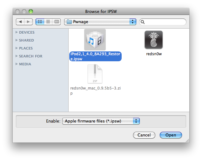The height and width of the screenshot is (160, 202).
Task: Click the green zoom window button
Action: click(31, 11)
